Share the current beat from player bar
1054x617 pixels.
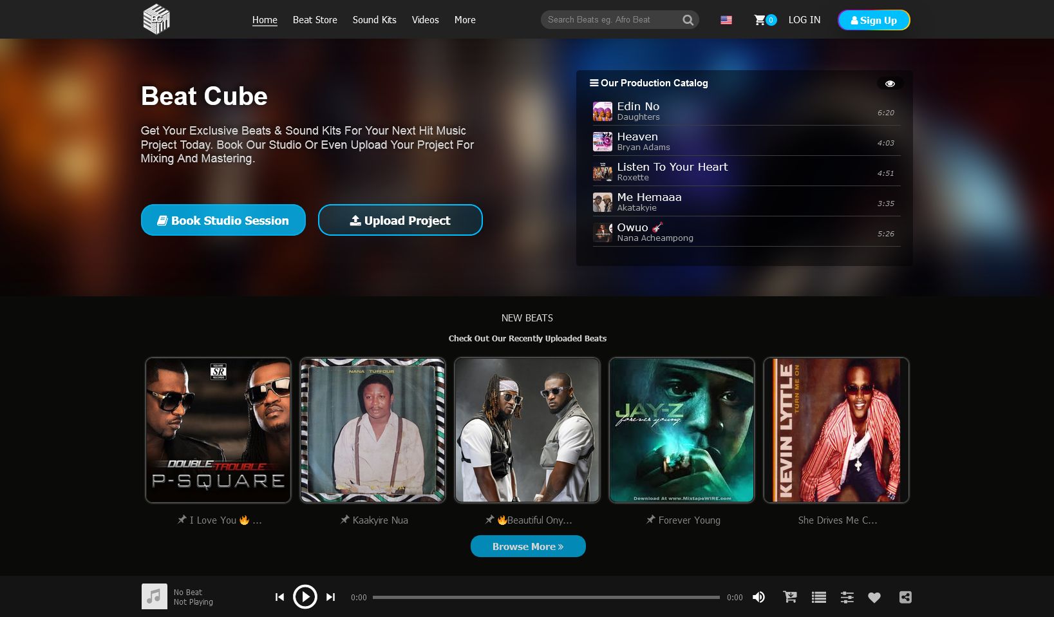[905, 597]
